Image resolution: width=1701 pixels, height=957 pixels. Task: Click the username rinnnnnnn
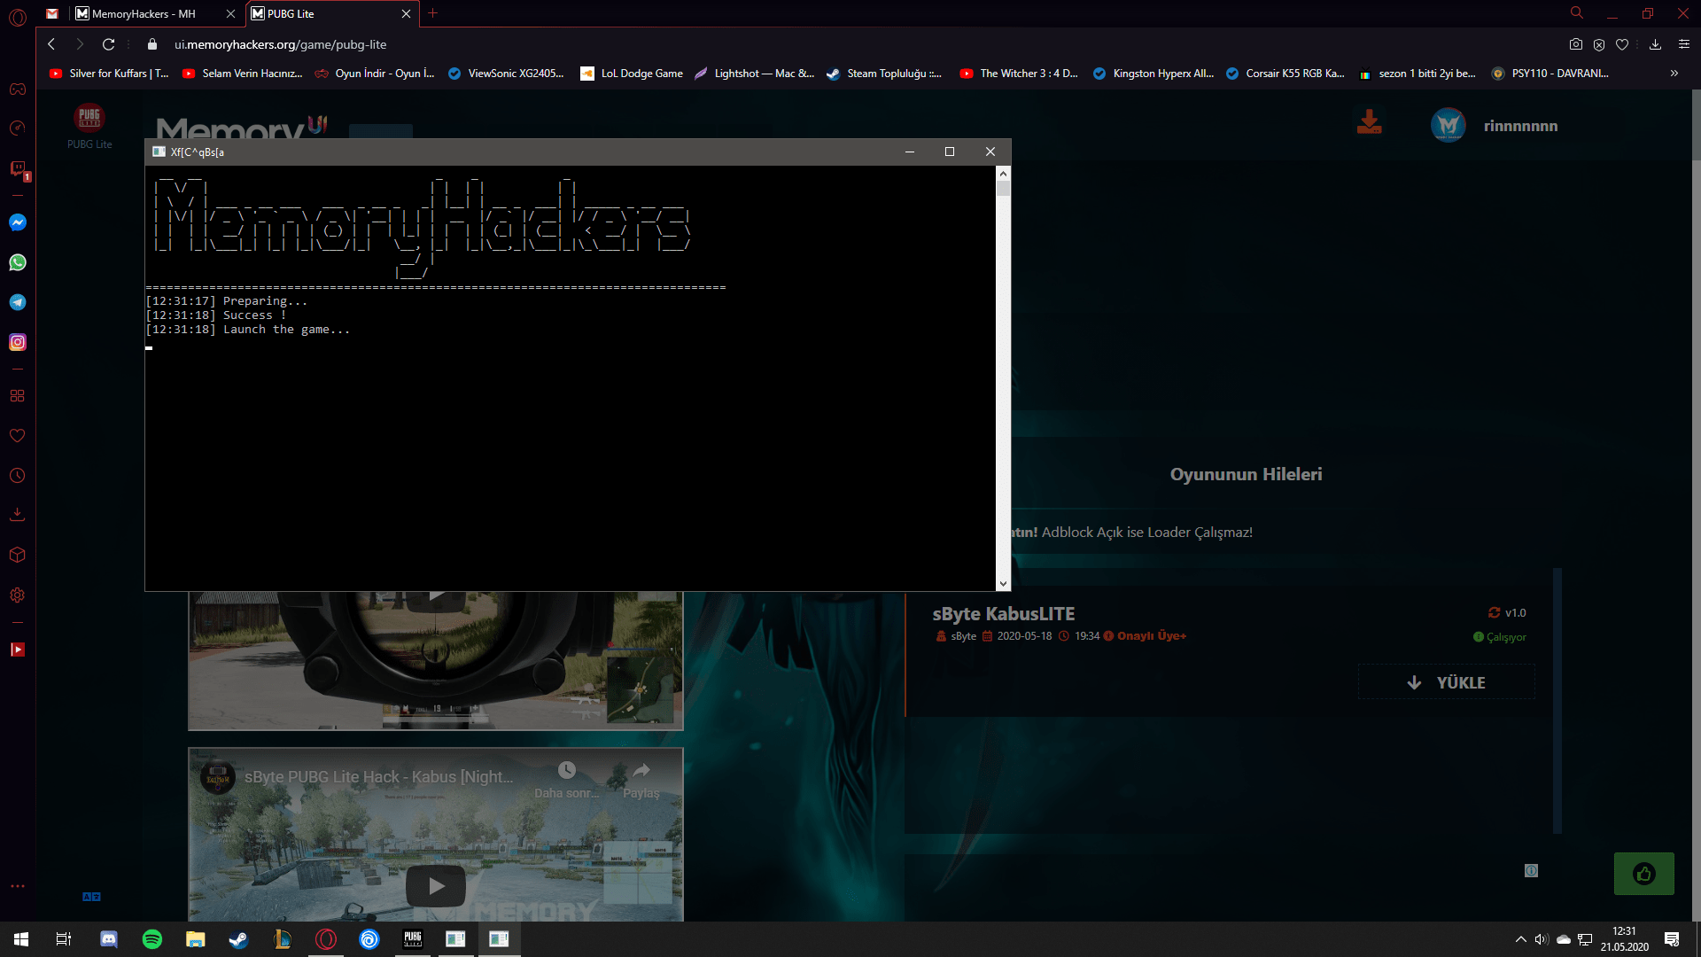click(1520, 126)
